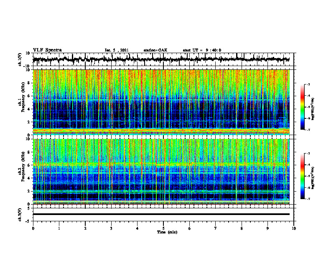Click the "4" kHz tick on ch.1 frequency axis
This screenshot has height=256, width=331.
point(29,109)
